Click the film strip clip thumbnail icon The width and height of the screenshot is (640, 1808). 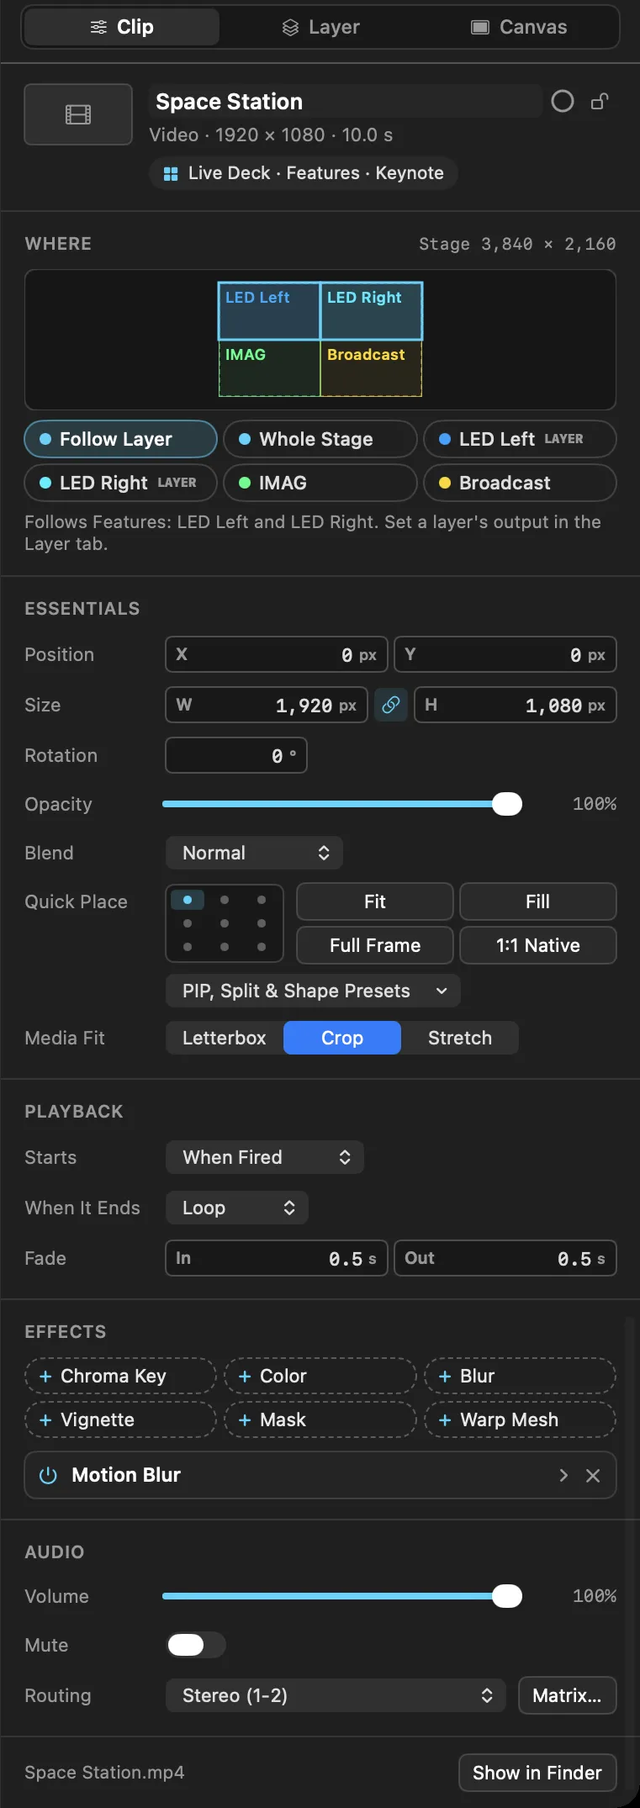pyautogui.click(x=78, y=114)
